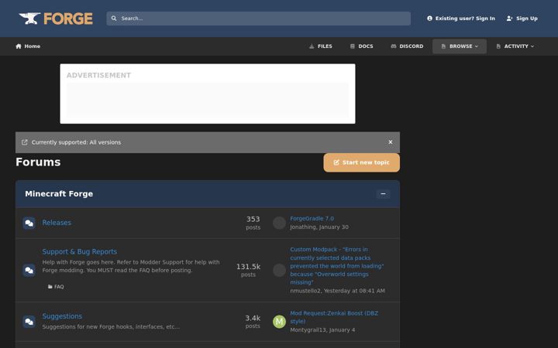Click the Forums page heading
Viewport: 558px width, 348px height.
(x=38, y=162)
